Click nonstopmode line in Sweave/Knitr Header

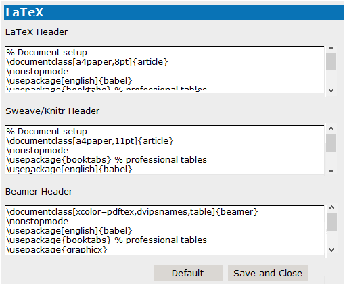click(x=37, y=151)
